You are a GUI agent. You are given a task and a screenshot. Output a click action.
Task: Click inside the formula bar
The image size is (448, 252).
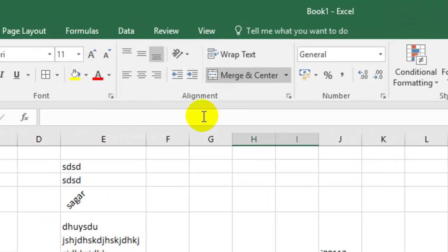[x=244, y=117]
